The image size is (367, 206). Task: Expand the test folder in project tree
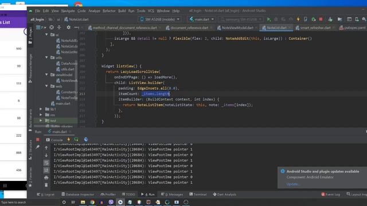pyautogui.click(x=41, y=121)
